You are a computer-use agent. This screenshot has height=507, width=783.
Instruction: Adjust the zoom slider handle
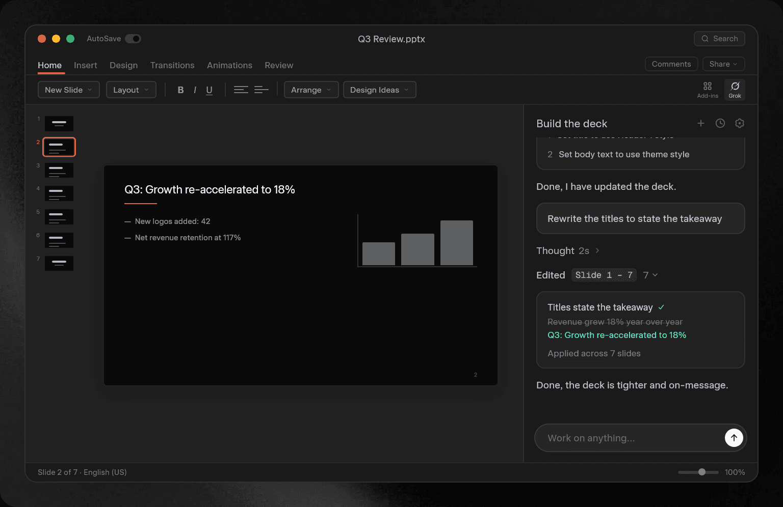pos(702,472)
